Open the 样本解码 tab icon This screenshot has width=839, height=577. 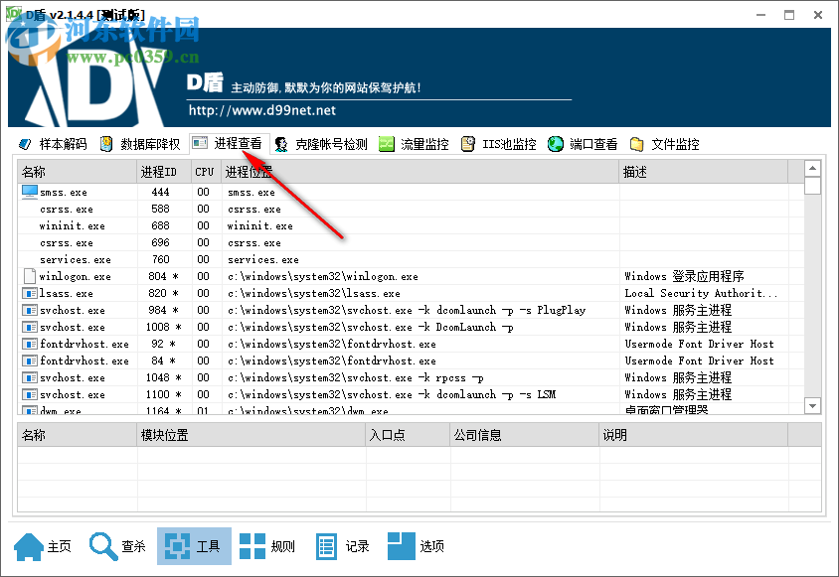tap(25, 144)
